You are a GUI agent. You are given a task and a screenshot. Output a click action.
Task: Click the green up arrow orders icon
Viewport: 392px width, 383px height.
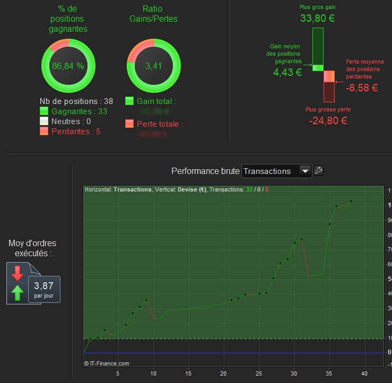click(x=18, y=293)
